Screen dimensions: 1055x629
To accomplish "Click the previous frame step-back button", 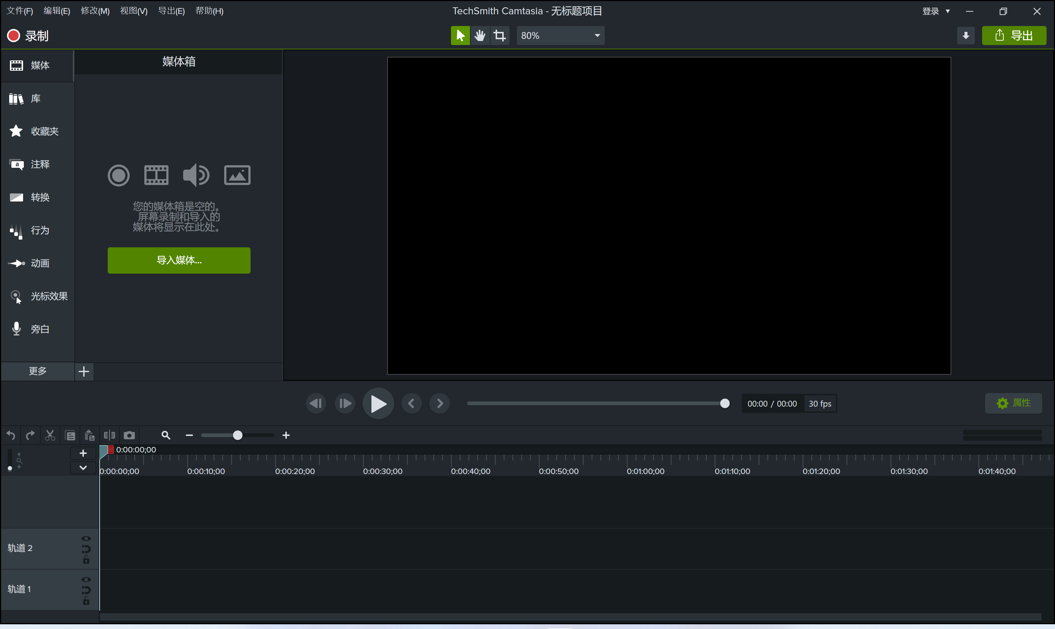I will tap(316, 403).
